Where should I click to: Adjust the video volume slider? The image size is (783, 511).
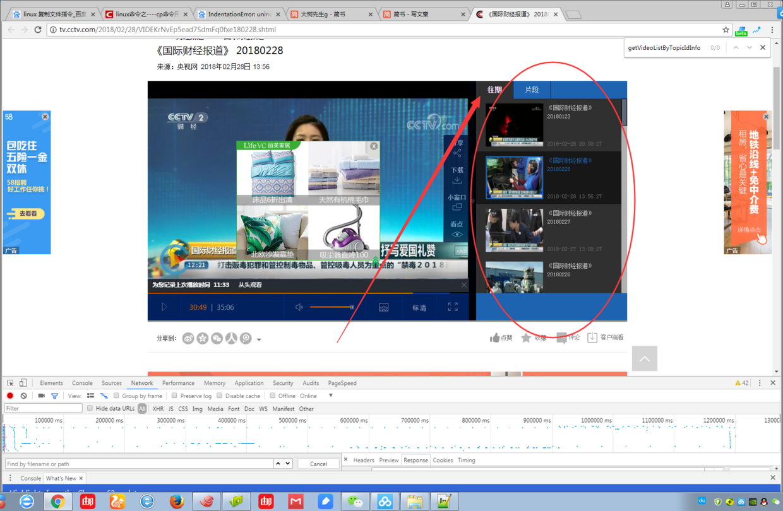332,307
